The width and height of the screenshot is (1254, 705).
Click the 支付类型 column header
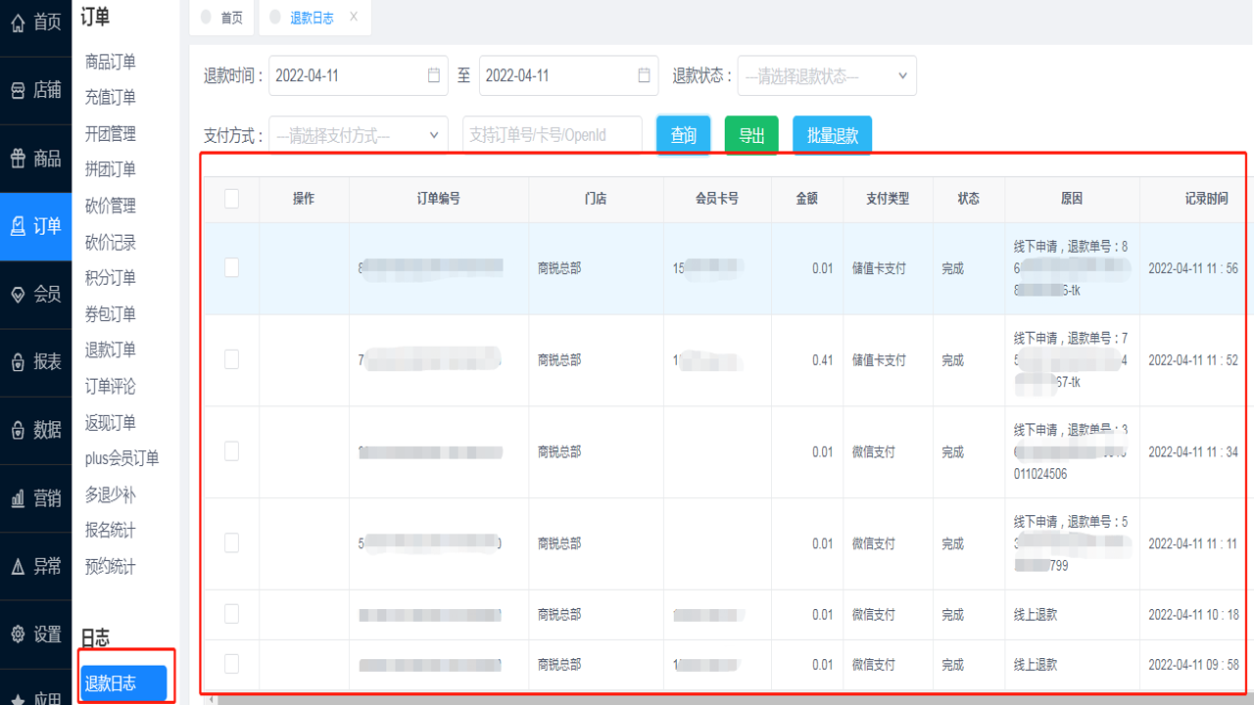click(x=888, y=199)
